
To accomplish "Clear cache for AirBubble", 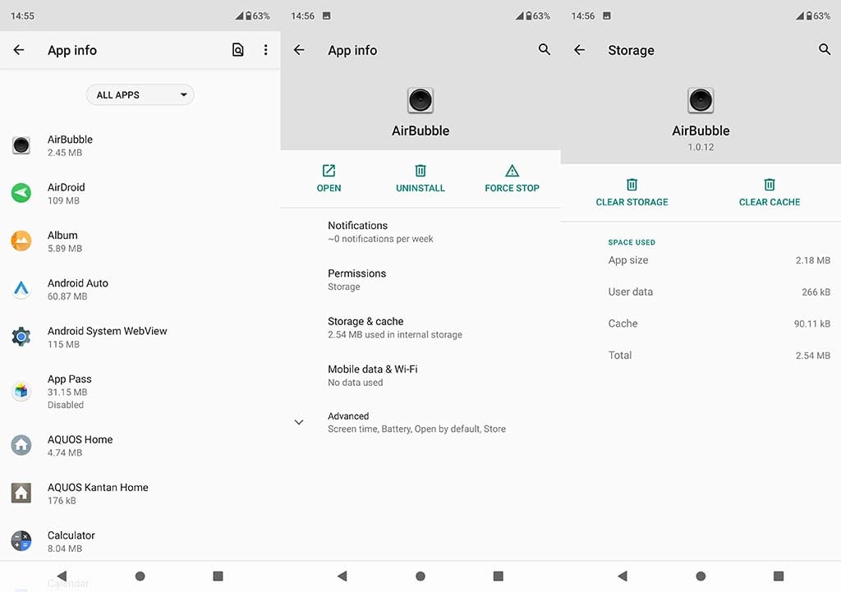I will [x=770, y=192].
